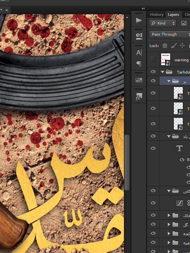
Task: Click the warning layer thumbnail
Action: [165, 59]
